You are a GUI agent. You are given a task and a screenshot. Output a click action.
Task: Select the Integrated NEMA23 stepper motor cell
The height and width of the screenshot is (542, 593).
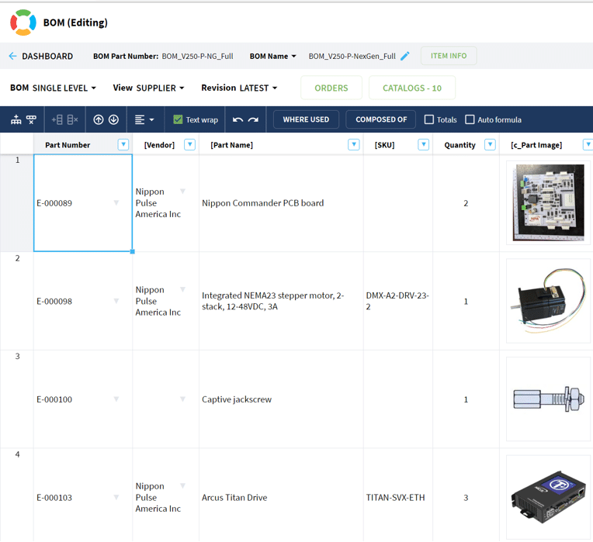(281, 301)
